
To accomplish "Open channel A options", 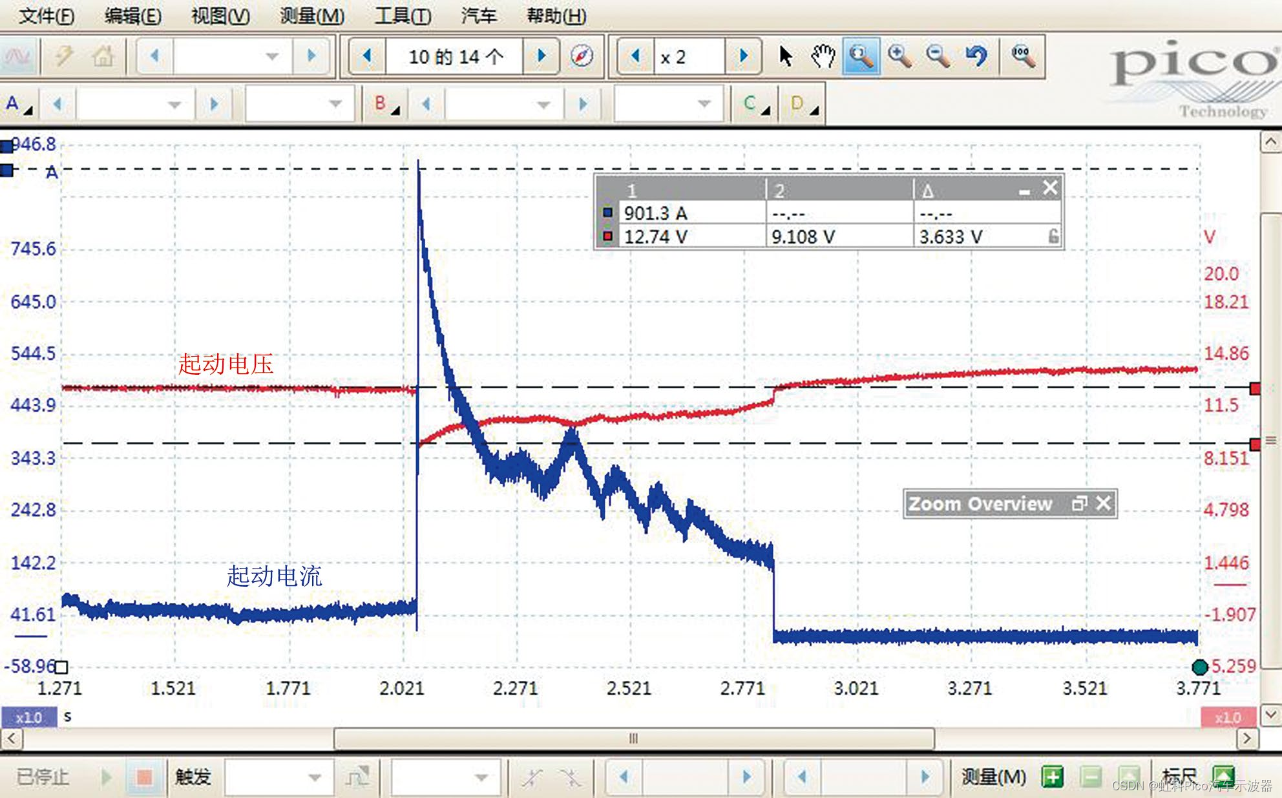I will coord(18,104).
